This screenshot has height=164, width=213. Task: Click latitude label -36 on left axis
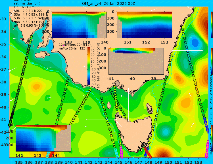pyautogui.click(x=3, y=57)
